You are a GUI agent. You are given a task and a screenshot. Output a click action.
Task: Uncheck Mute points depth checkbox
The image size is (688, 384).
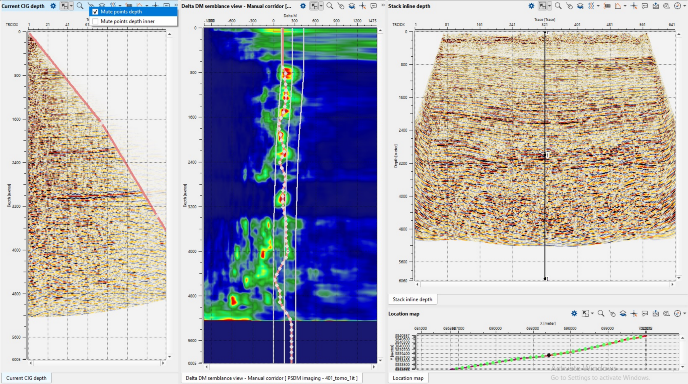(x=95, y=12)
